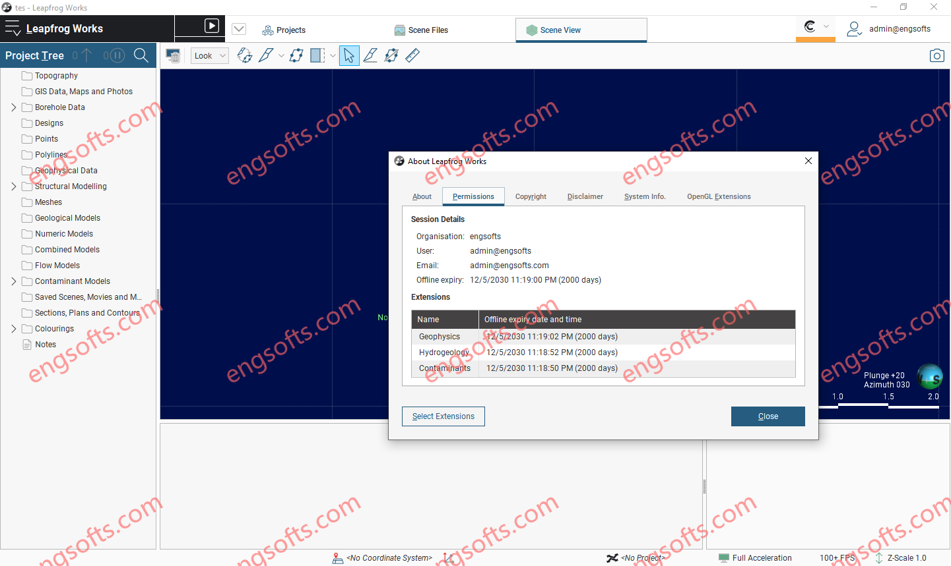View the System Info. tab
This screenshot has width=951, height=566.
645,196
